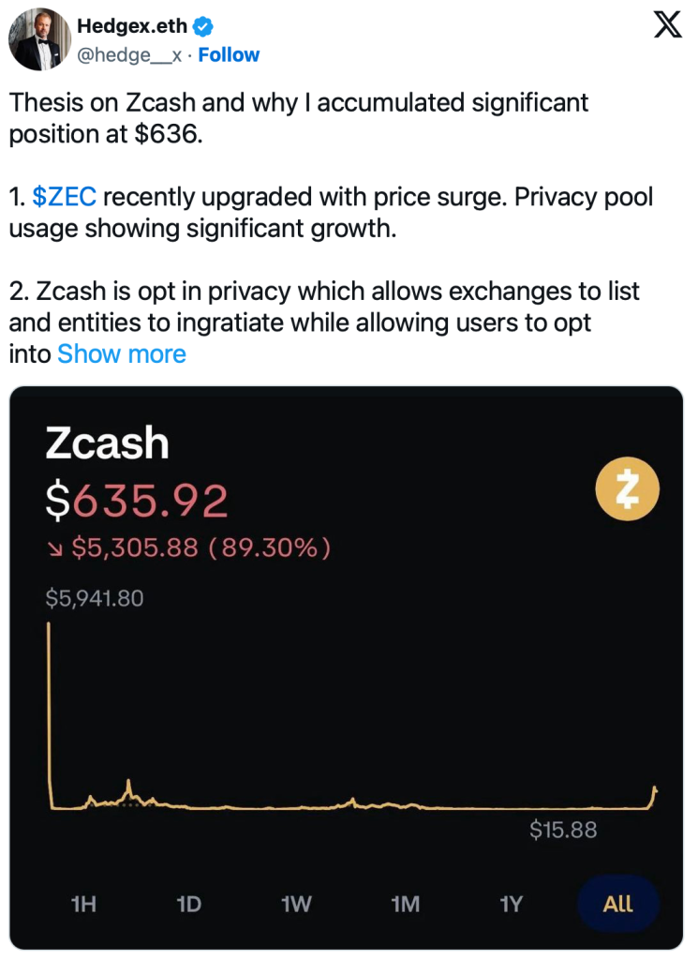Click the $5,941.80 high price label
The height and width of the screenshot is (960, 698).
tap(95, 598)
